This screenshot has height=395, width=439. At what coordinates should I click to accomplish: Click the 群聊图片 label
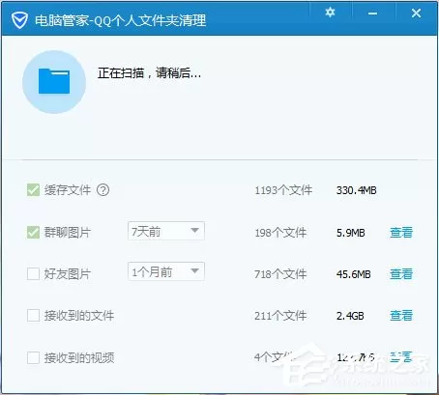68,233
